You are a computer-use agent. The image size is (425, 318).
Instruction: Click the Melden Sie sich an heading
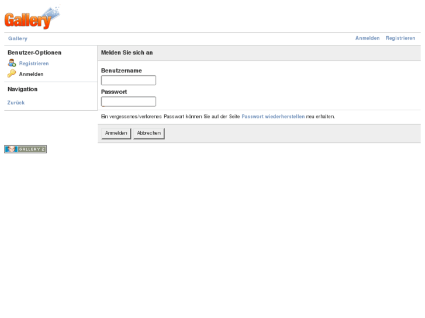(127, 53)
